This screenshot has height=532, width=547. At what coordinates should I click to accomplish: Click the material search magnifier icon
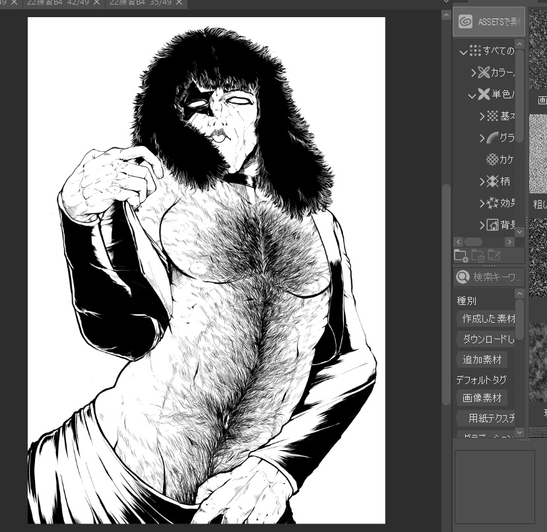coord(463,277)
